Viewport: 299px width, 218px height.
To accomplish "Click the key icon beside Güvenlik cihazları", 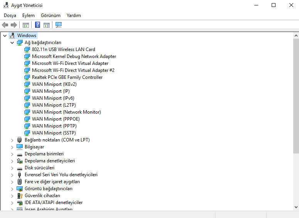I will click(x=20, y=196).
